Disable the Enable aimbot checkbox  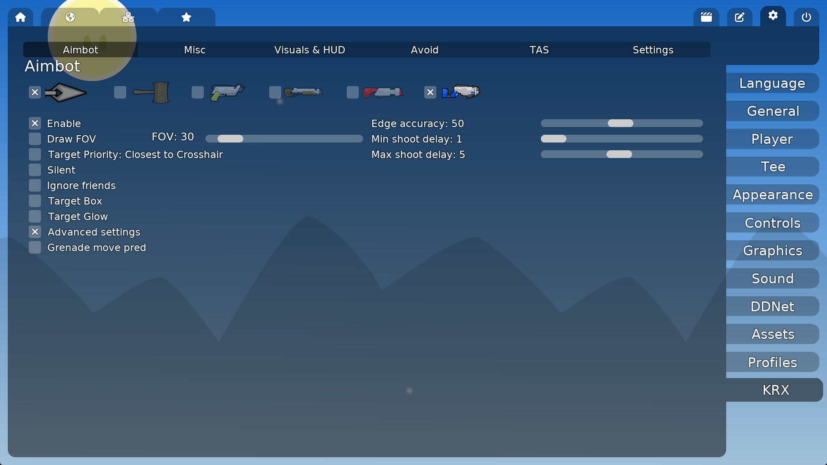pyautogui.click(x=35, y=124)
